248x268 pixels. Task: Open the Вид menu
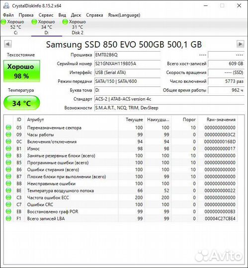[62, 15]
